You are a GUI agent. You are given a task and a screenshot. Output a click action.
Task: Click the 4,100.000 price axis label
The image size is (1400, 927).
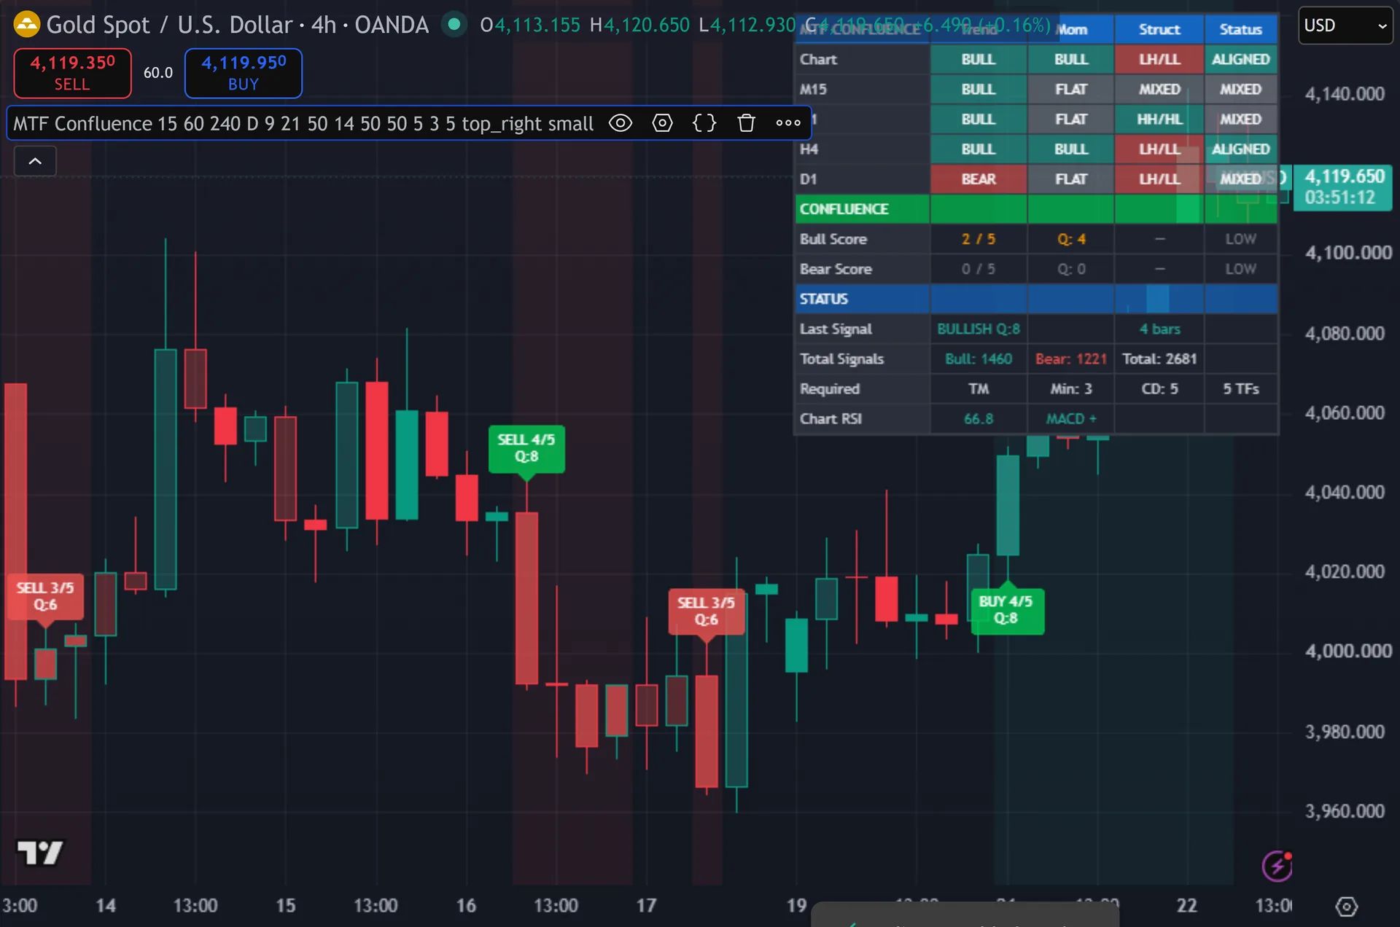[x=1348, y=253]
